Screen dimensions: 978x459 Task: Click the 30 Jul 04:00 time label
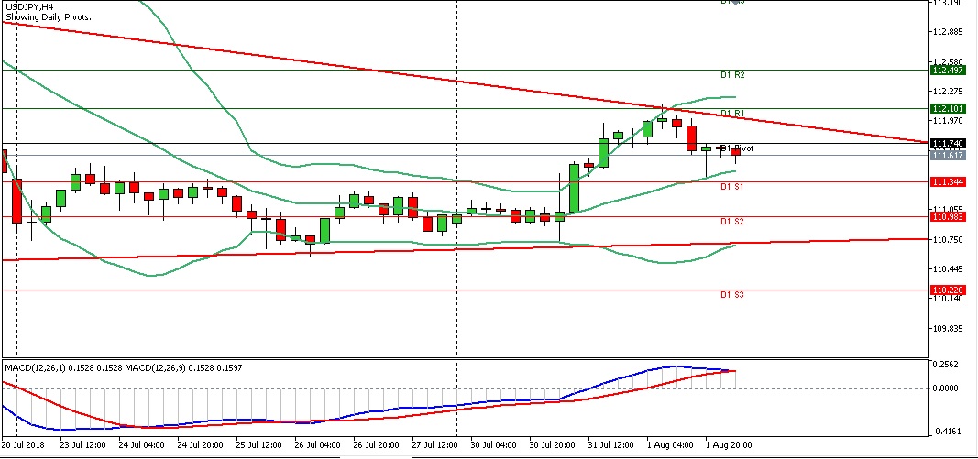494,445
